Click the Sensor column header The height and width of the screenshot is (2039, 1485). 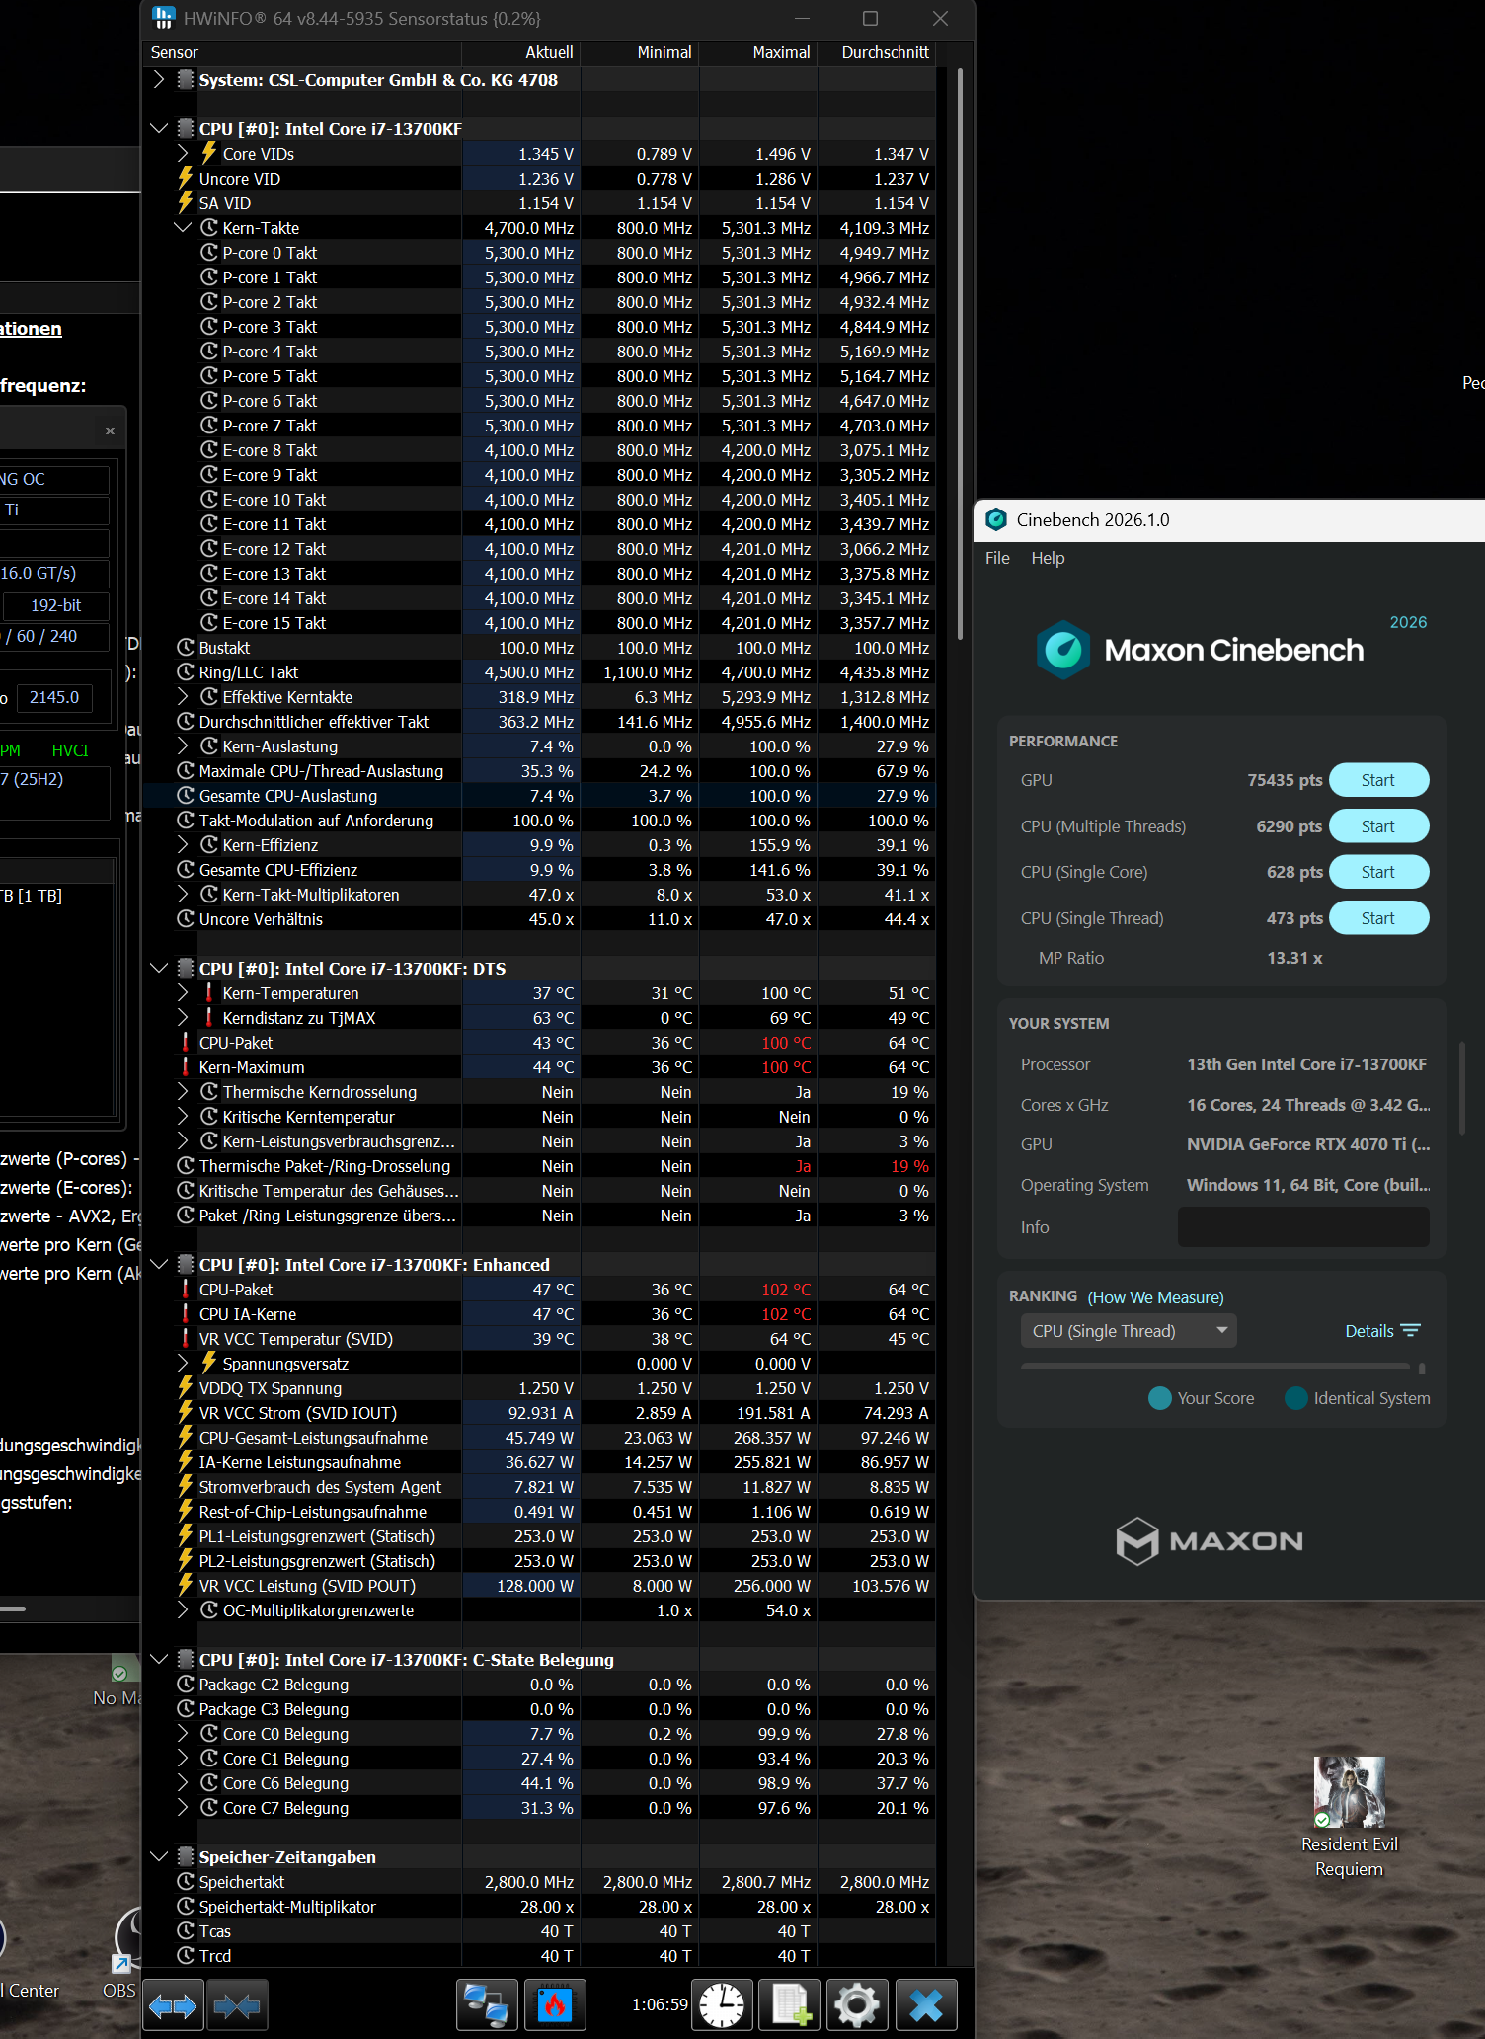302,52
